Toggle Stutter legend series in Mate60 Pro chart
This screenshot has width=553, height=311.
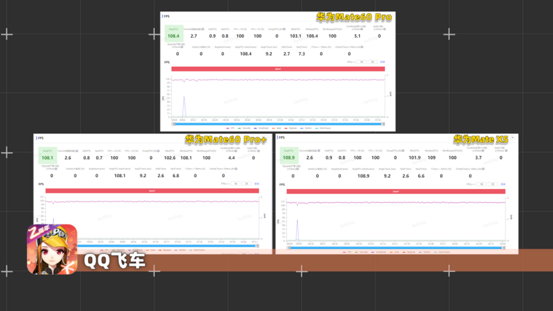pyautogui.click(x=306, y=128)
